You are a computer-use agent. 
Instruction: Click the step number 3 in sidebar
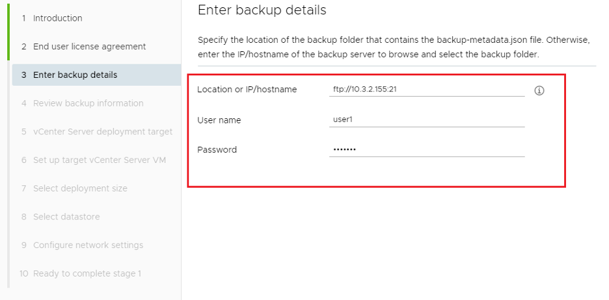(x=23, y=75)
